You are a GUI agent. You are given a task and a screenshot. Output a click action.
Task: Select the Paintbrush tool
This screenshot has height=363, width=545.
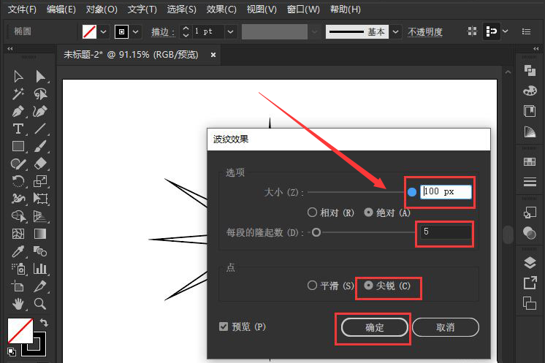click(x=40, y=146)
